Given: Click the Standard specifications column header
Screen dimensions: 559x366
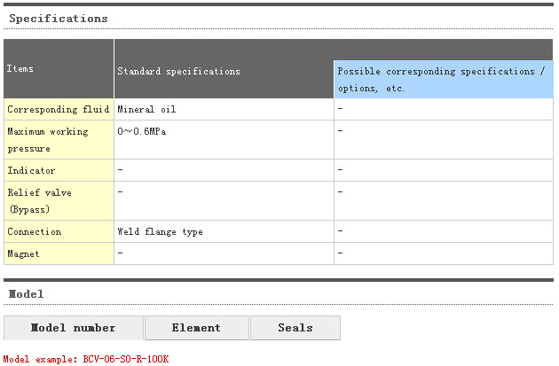Looking at the screenshot, I should (x=178, y=71).
